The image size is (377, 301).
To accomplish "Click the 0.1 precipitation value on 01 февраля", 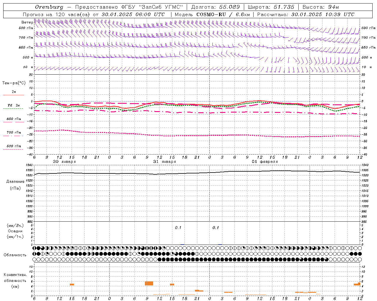I will [x=216, y=228].
